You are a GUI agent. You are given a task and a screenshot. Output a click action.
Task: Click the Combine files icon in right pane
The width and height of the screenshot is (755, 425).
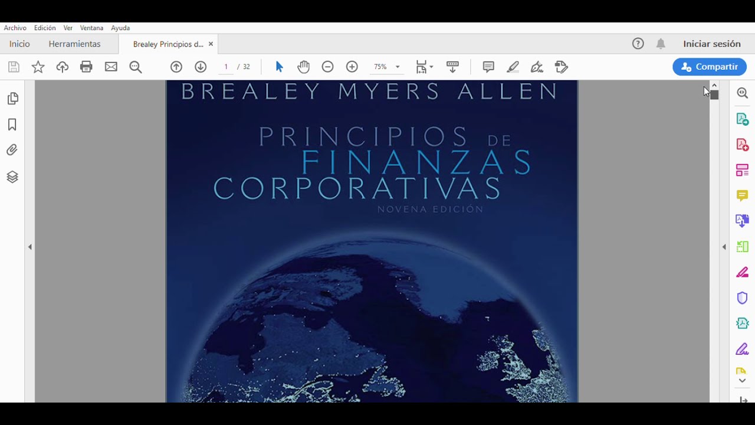743,221
